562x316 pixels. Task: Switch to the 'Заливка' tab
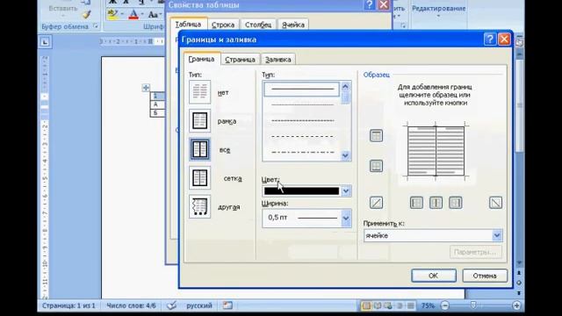click(277, 60)
